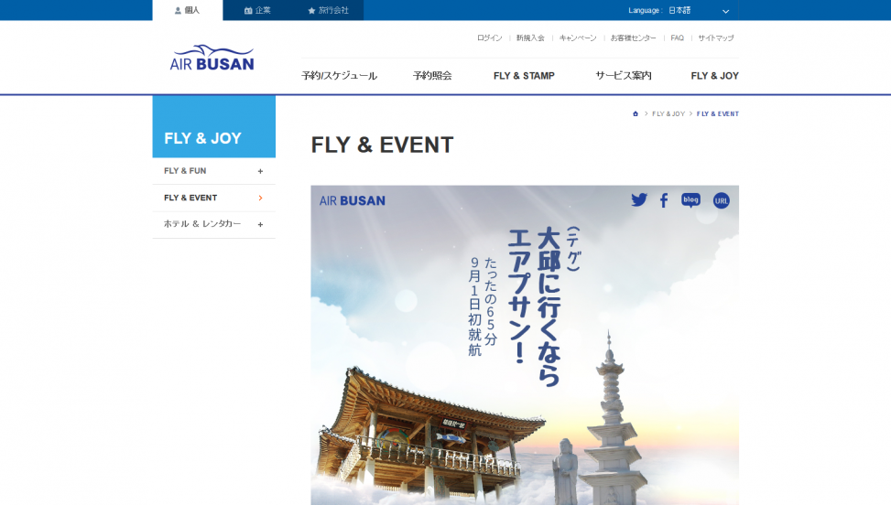Click the Daegu event banner image
The image size is (891, 505).
[525, 345]
